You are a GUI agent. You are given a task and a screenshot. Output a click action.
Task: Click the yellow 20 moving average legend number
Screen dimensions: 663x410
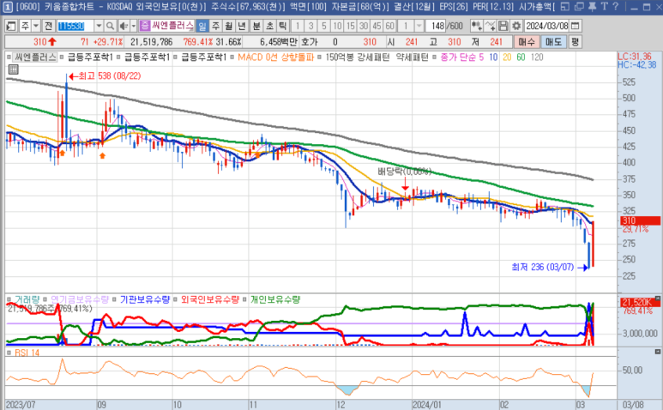click(x=507, y=57)
